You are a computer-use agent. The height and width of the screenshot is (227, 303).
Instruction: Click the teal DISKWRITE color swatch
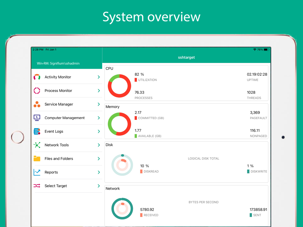(248, 171)
